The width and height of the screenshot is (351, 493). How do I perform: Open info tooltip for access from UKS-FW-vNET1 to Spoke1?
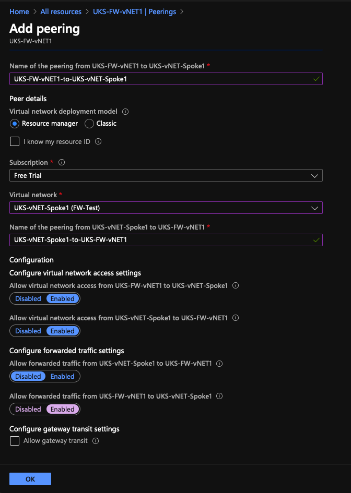(236, 285)
